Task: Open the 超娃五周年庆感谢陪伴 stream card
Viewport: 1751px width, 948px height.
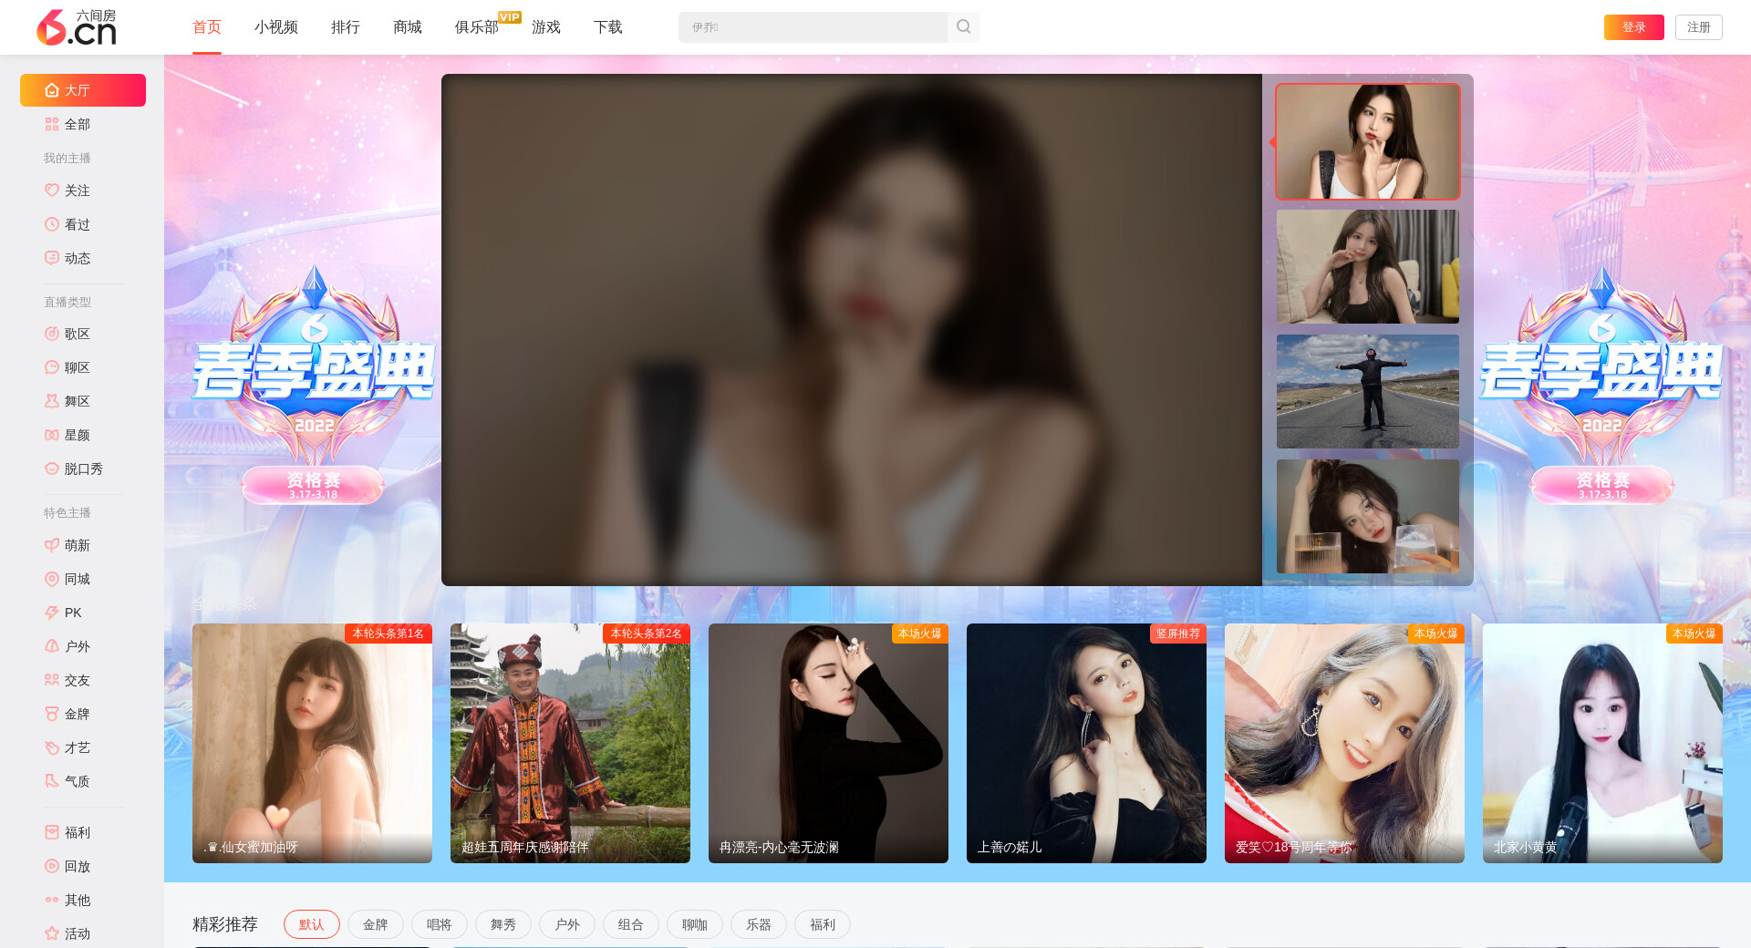Action: click(x=570, y=743)
